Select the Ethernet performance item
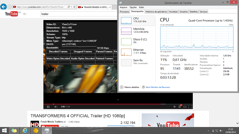 tap(137, 52)
